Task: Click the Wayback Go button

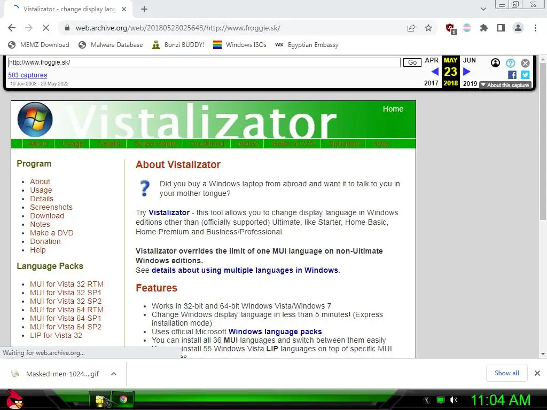Action: [x=412, y=62]
